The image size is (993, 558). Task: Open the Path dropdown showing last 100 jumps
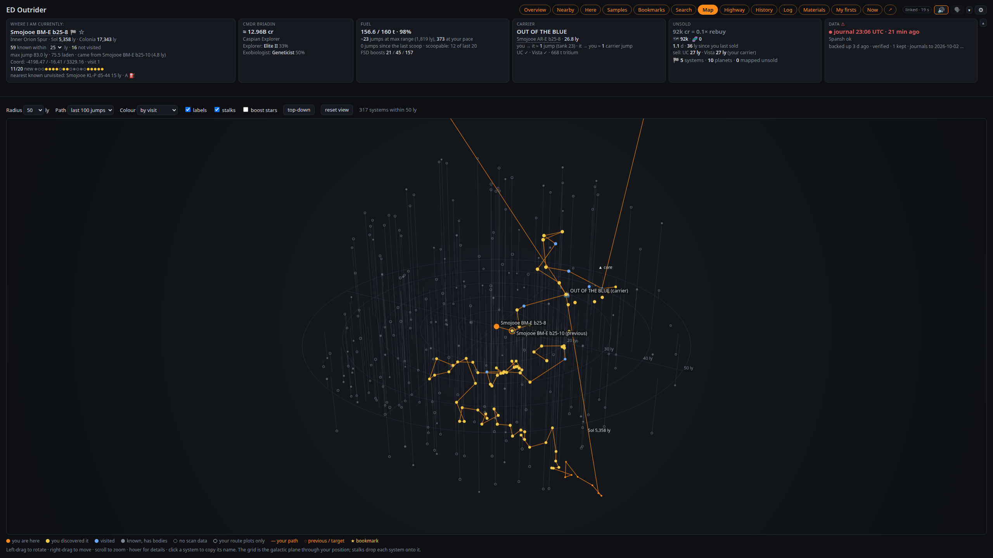point(90,110)
